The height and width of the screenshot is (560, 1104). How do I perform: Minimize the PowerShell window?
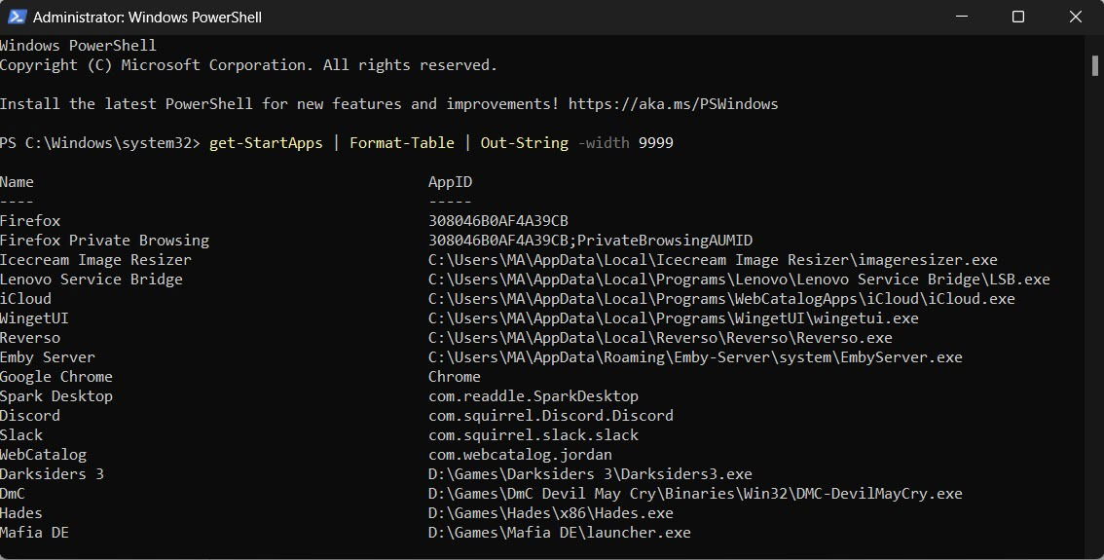(x=962, y=17)
